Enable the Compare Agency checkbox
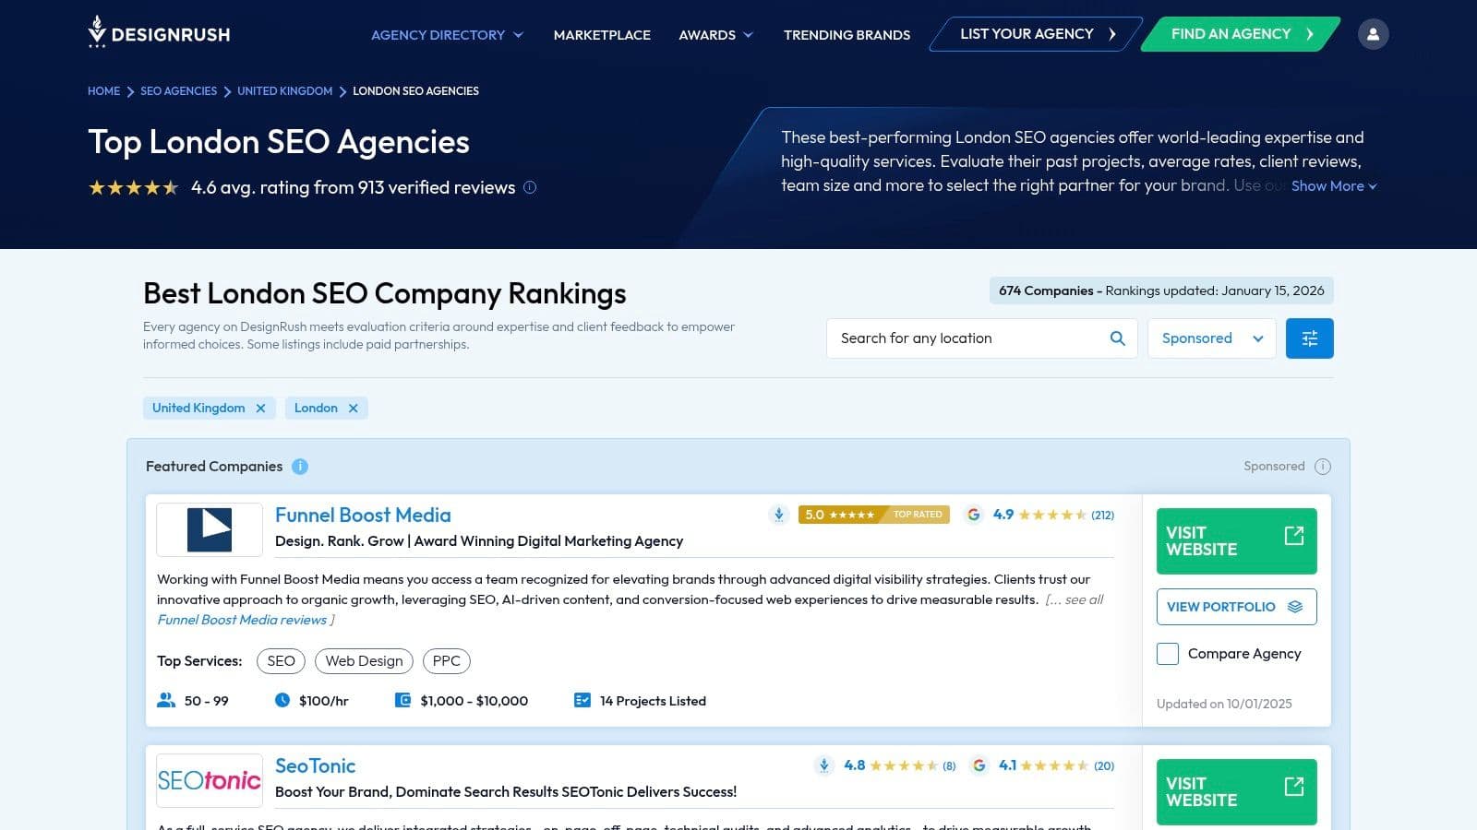Screen dimensions: 1477x830 pos(1167,653)
